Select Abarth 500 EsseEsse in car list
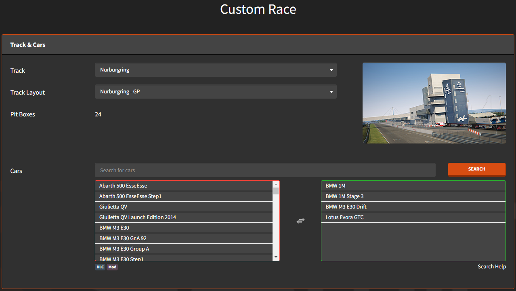This screenshot has height=291, width=516. pos(184,186)
